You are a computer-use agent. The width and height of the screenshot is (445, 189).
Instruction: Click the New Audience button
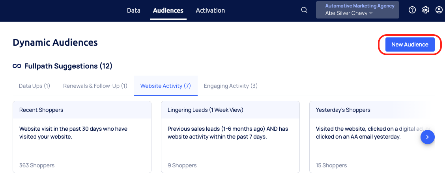410,44
